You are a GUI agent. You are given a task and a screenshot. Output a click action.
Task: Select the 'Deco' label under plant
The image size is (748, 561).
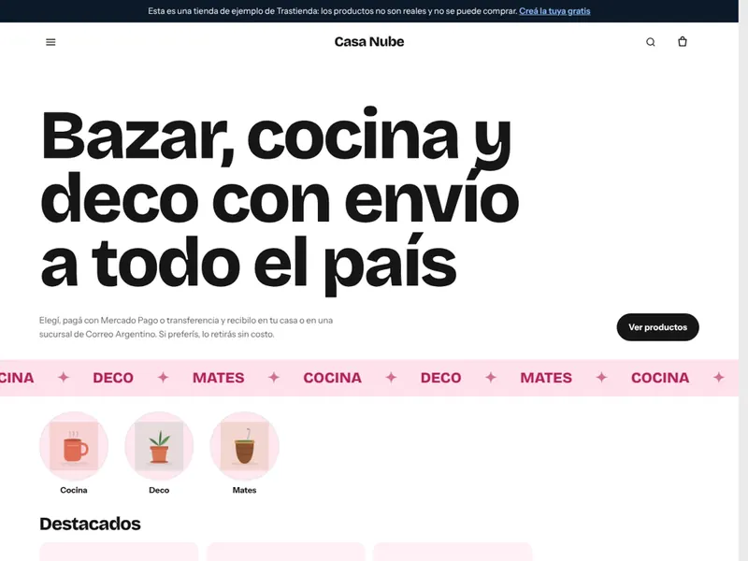click(159, 490)
